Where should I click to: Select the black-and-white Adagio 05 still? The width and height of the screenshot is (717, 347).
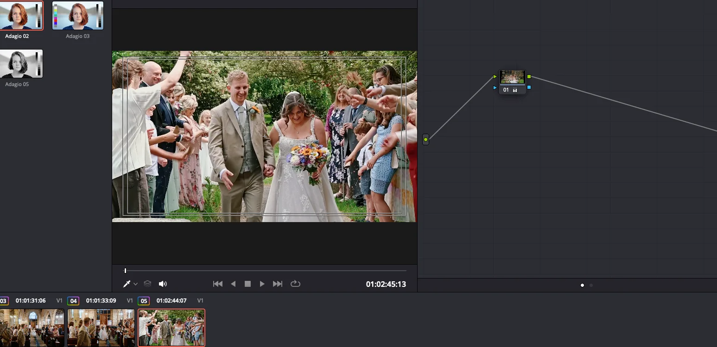click(x=21, y=63)
